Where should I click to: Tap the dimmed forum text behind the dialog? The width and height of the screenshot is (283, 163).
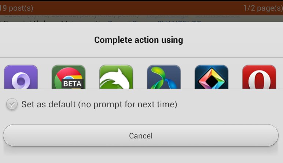click(x=71, y=16)
